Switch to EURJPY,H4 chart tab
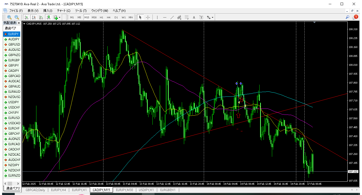Image resolution: width=362 pixels, height=195 pixels. point(58,190)
